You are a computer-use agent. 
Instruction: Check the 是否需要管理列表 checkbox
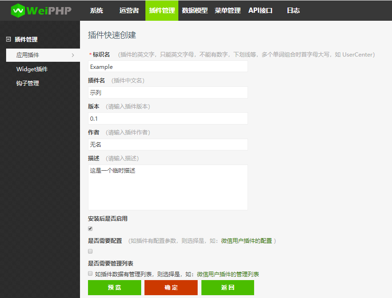(90, 273)
